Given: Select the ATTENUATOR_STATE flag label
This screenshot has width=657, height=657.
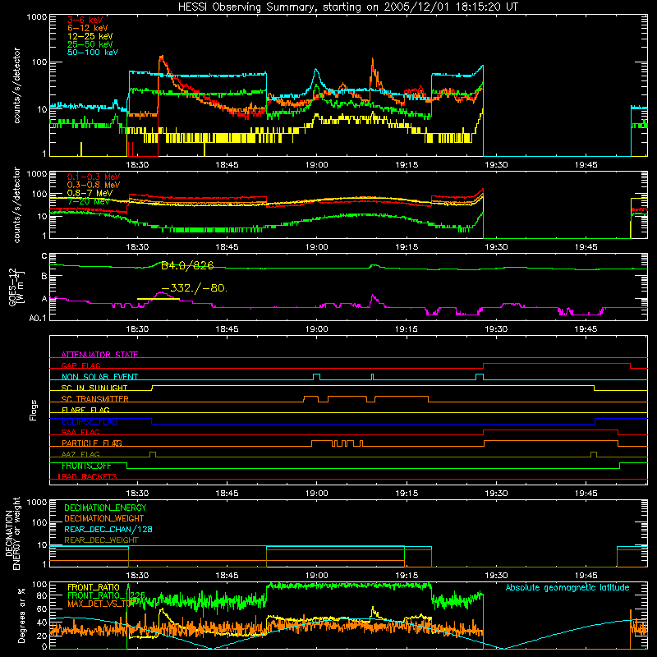Looking at the screenshot, I should [x=99, y=355].
